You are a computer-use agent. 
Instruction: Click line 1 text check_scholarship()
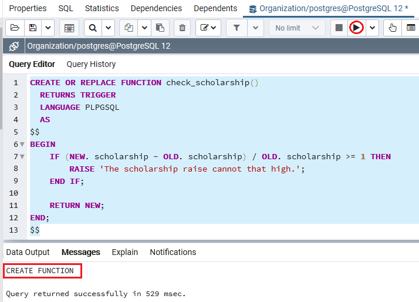click(212, 83)
